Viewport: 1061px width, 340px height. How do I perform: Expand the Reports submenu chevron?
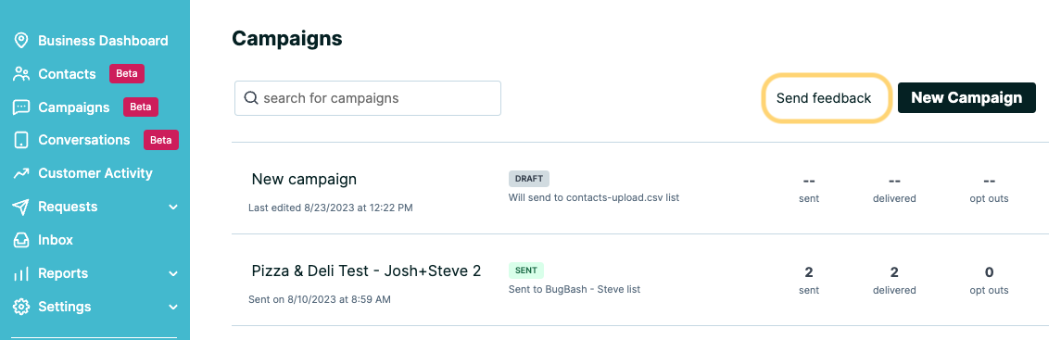pos(173,273)
